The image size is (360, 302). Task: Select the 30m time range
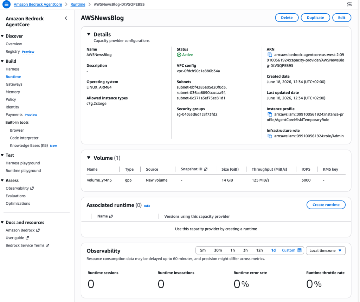(218, 250)
